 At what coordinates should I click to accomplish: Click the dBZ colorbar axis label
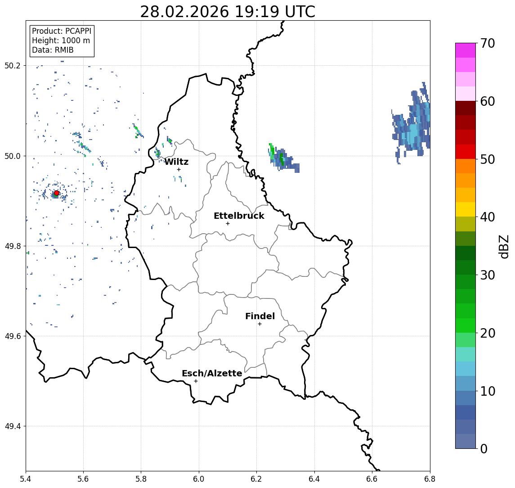[x=503, y=246]
